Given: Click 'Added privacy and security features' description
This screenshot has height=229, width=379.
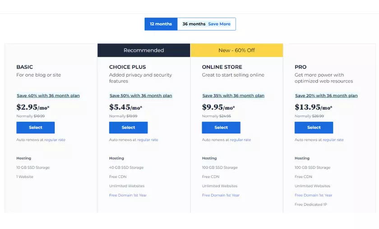Looking at the screenshot, I should (x=140, y=78).
